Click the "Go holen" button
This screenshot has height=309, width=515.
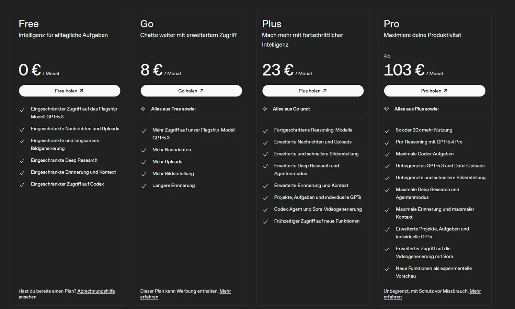coord(191,91)
